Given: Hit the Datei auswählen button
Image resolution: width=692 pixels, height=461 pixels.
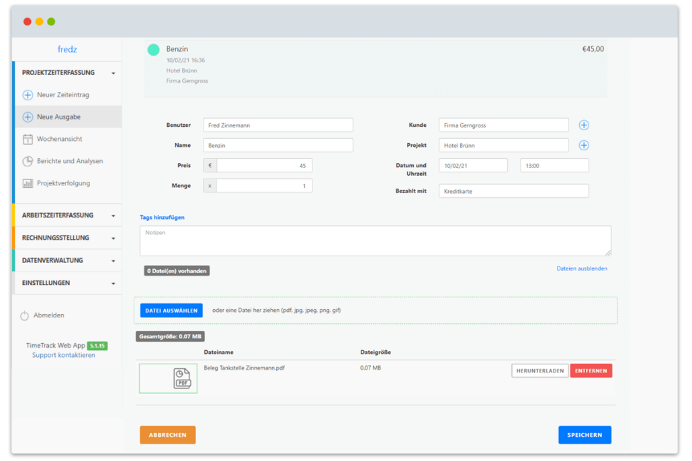Looking at the screenshot, I should coord(171,311).
